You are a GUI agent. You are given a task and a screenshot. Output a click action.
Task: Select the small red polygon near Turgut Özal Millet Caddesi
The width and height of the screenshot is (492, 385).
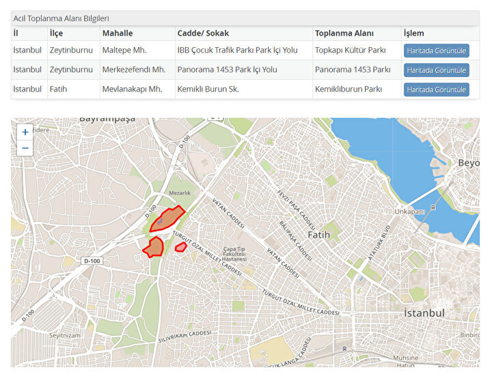(180, 247)
